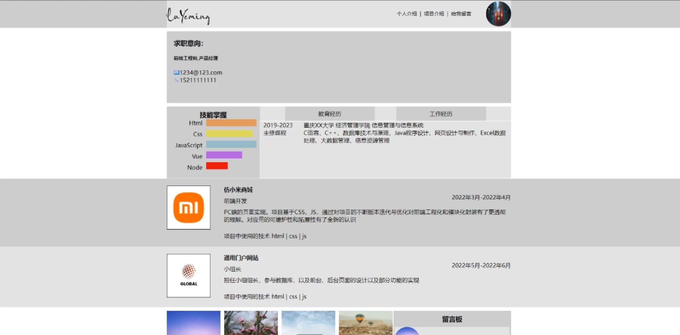Click the round avatar photo in header

coord(498,14)
